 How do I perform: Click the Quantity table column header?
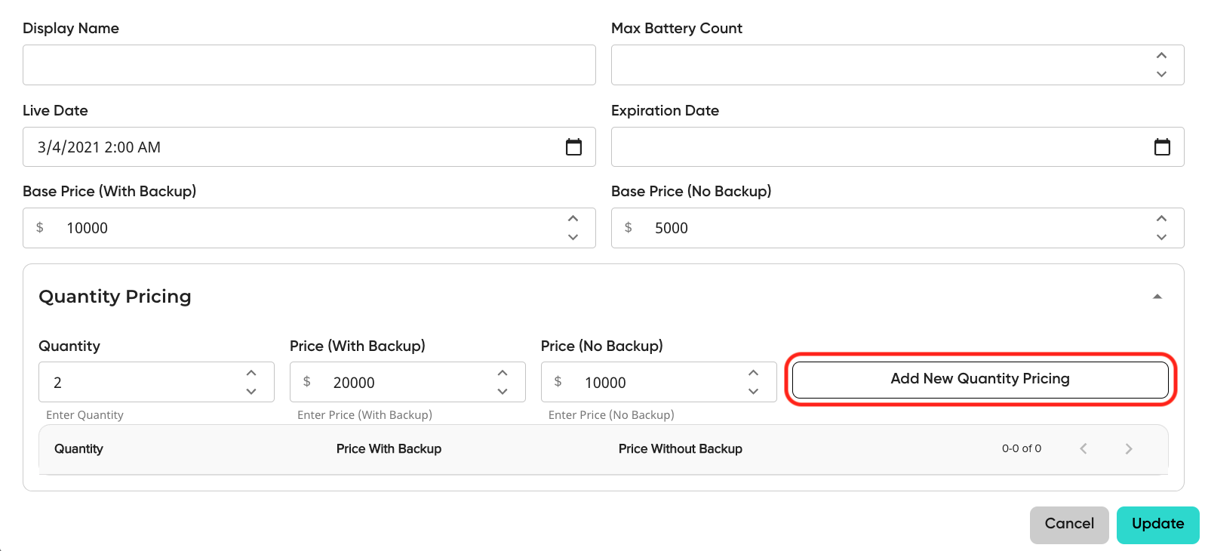[x=78, y=449]
